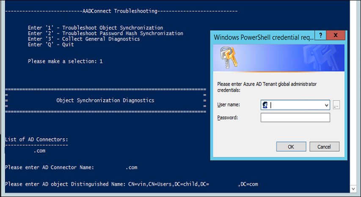
Task: Click 'List of AD Connectors:' text
Action: [x=36, y=140]
